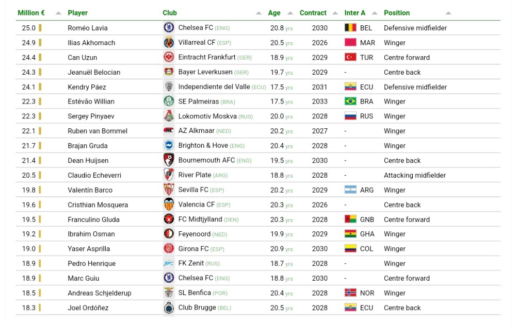Click the River Plate club crest
Viewport: 516px width, 325px height.
click(x=169, y=175)
